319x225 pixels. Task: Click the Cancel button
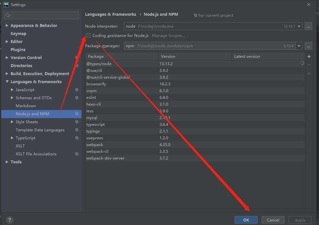coord(273,220)
